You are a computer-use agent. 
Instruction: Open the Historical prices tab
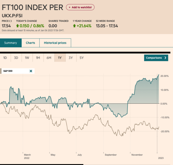click(55, 43)
